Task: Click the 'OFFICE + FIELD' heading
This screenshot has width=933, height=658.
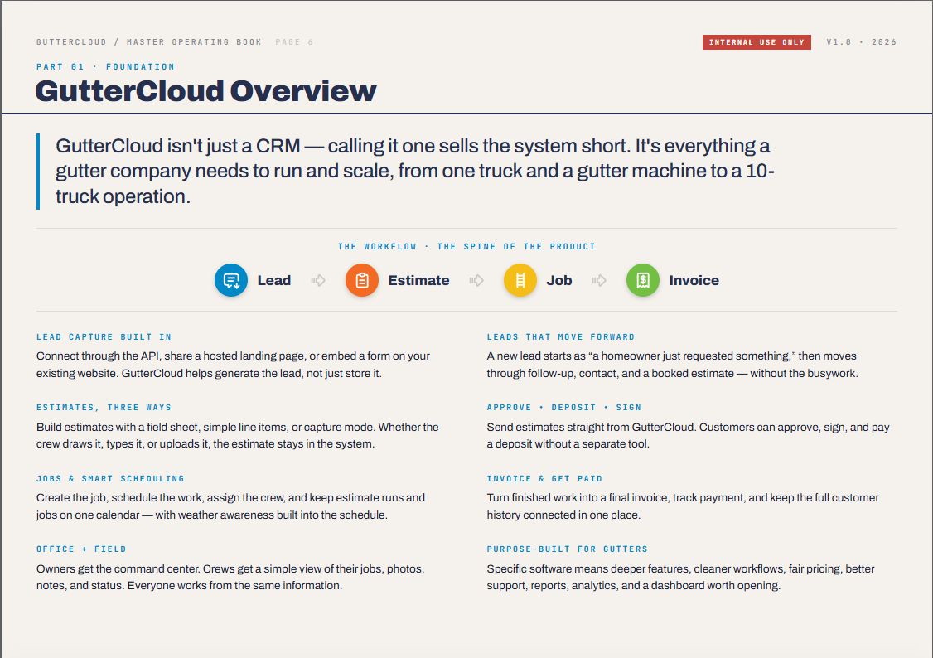Action: 81,549
